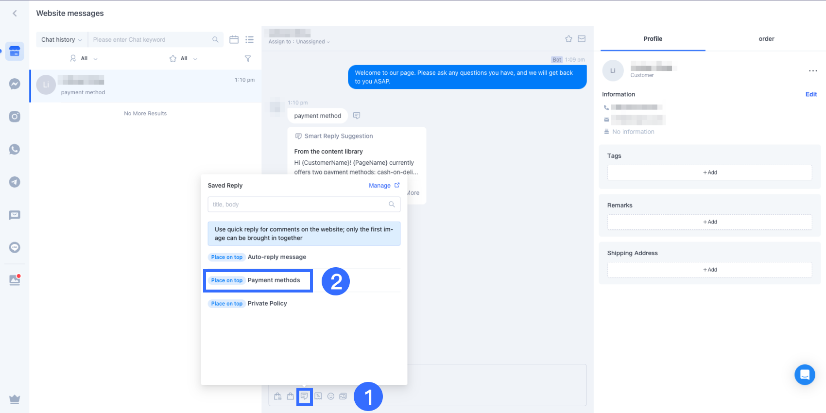This screenshot has height=413, width=826.
Task: Open the Email channel in sidebar
Action: [x=15, y=215]
